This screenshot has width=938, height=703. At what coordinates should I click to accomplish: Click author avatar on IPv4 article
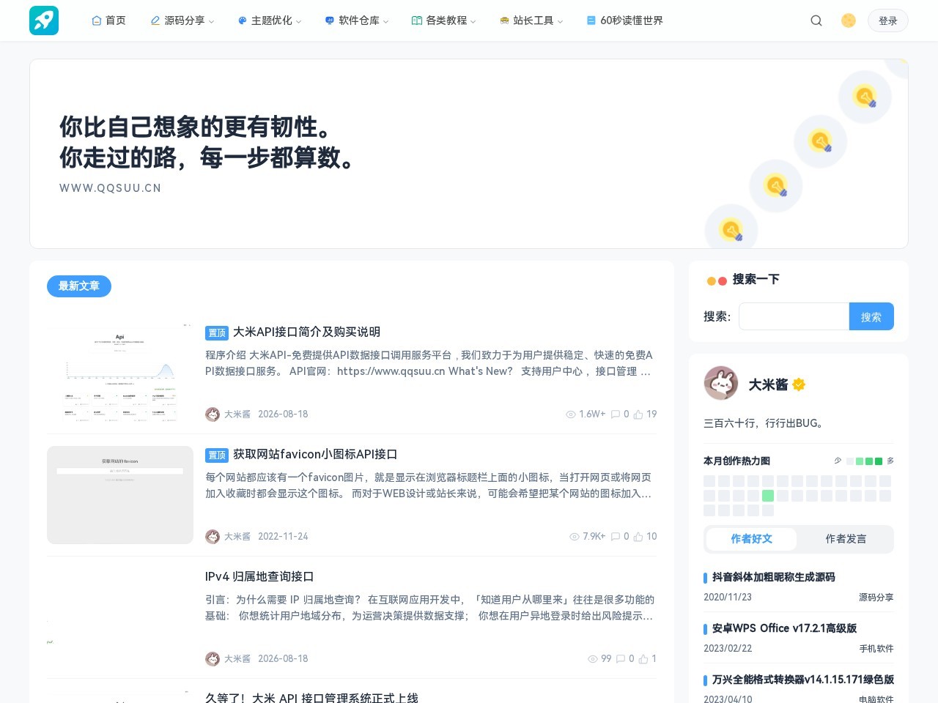point(213,659)
